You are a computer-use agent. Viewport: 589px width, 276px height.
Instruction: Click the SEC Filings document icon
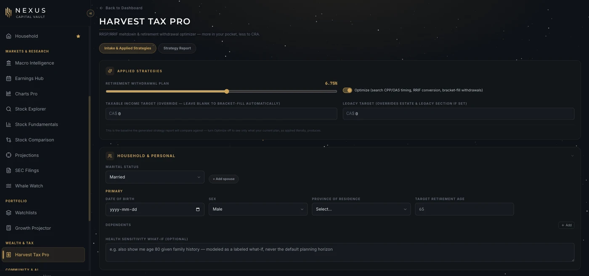8,170
